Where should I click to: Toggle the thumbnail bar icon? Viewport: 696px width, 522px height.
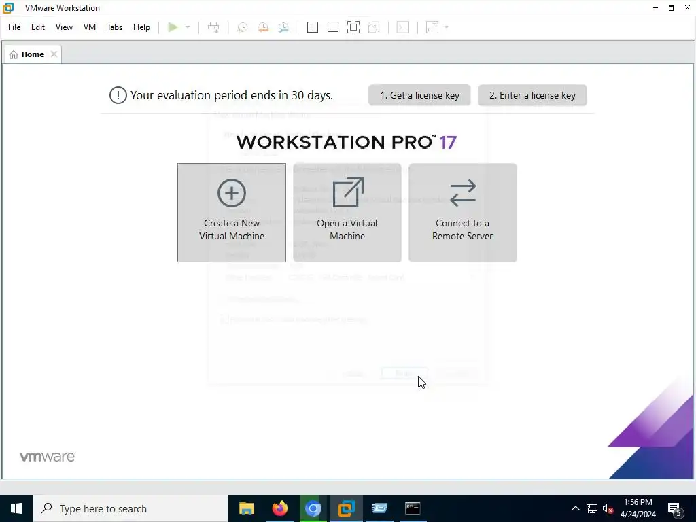coord(333,27)
